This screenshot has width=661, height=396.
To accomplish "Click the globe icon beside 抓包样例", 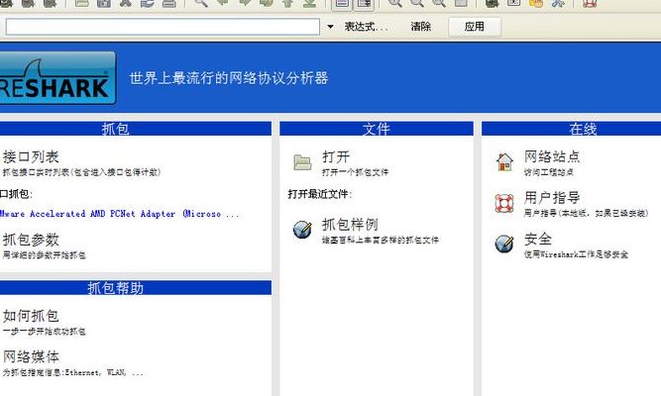I will click(302, 230).
